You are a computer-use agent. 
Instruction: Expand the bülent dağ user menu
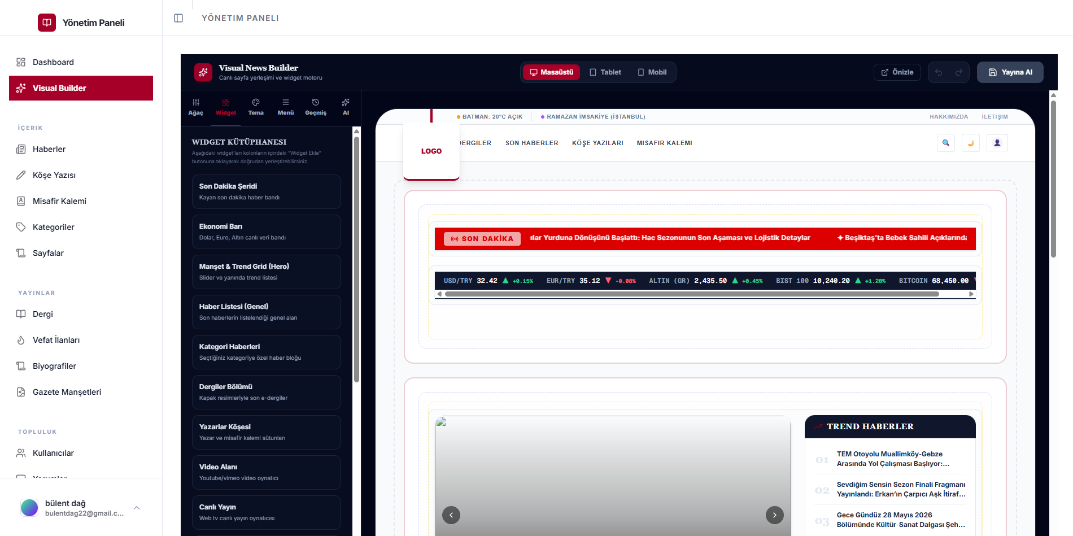tap(81, 508)
